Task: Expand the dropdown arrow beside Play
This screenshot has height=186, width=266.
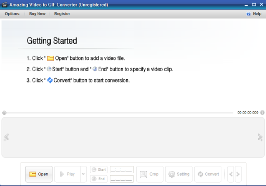Action: 83,174
